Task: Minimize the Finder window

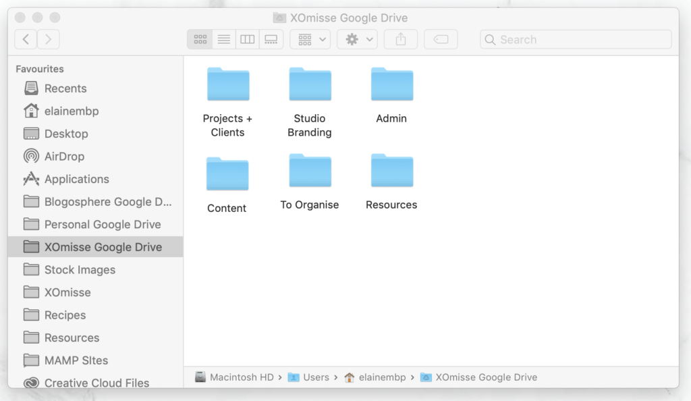Action: click(38, 18)
